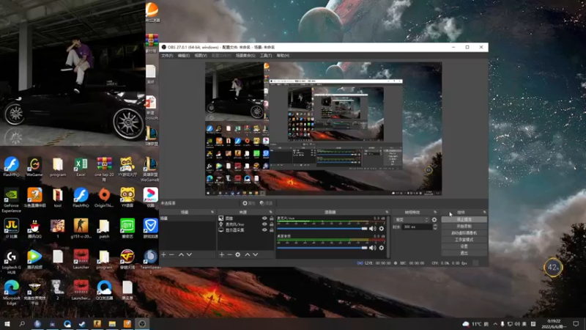This screenshot has height=330, width=586.
Task: Open OBS 设置 from the Controls dock
Action: [x=464, y=246]
